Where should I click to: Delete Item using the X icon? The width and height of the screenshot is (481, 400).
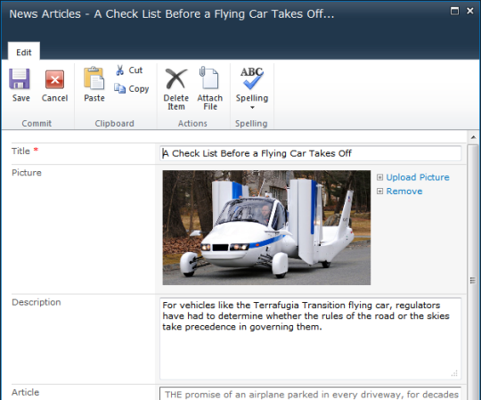(x=176, y=78)
